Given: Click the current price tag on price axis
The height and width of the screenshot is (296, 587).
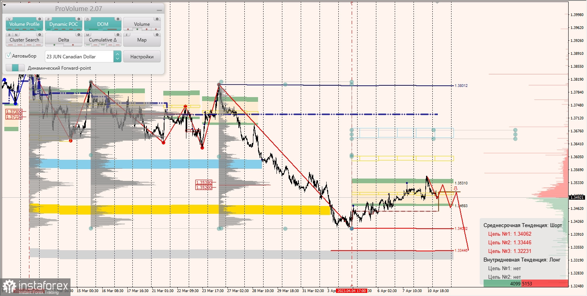Looking at the screenshot, I should pos(577,197).
